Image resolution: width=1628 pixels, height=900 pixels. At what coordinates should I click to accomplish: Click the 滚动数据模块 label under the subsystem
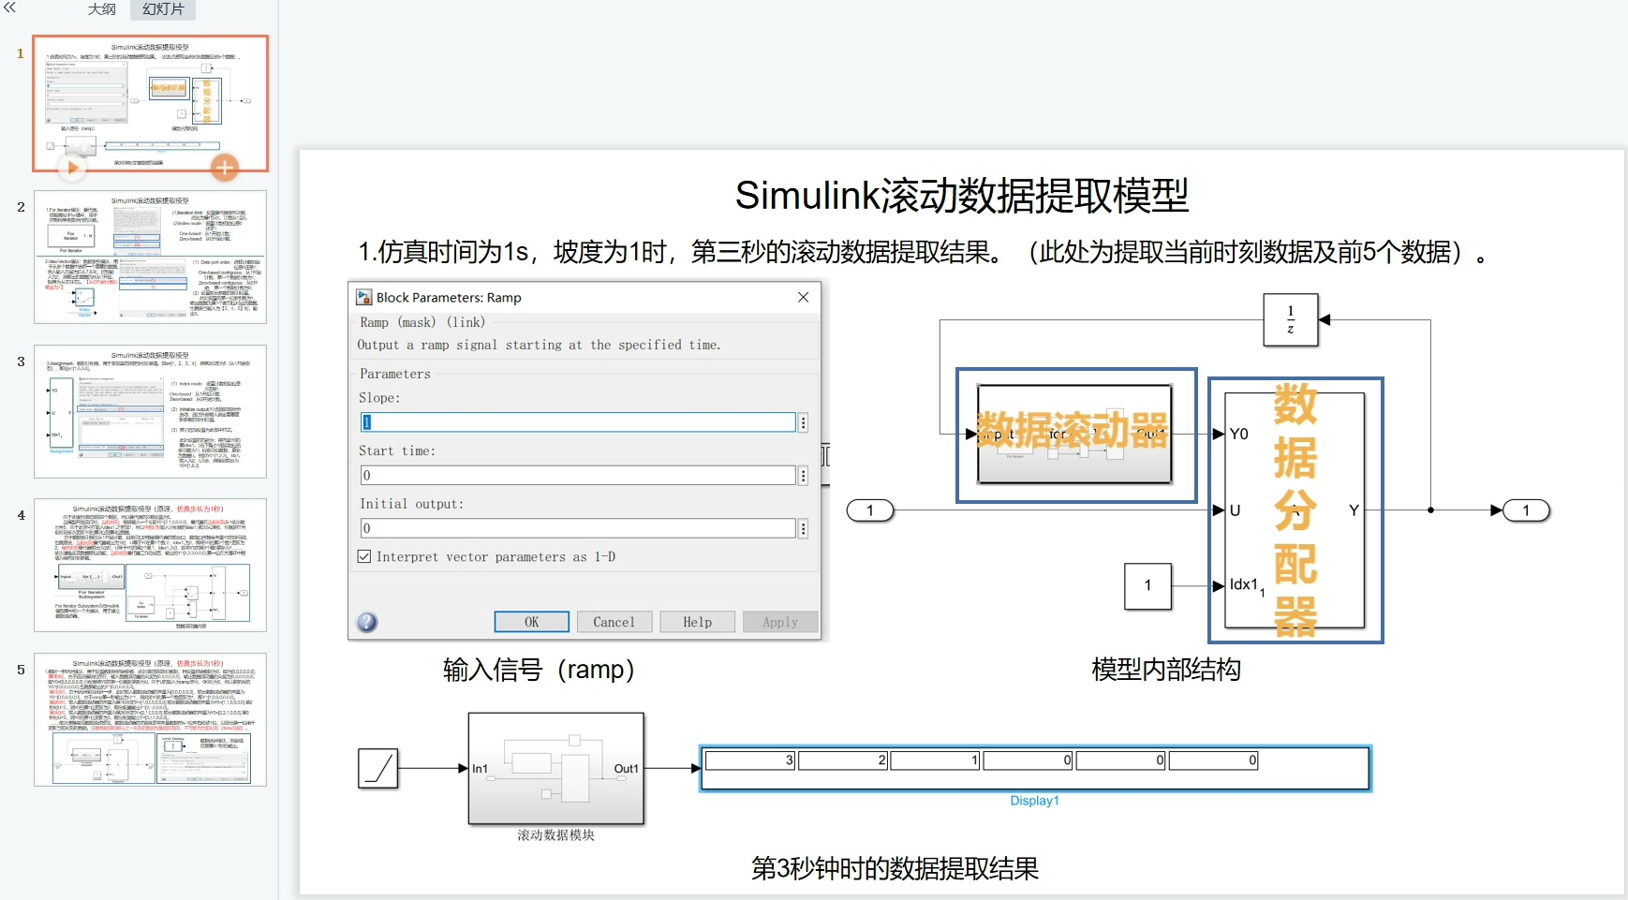[556, 835]
